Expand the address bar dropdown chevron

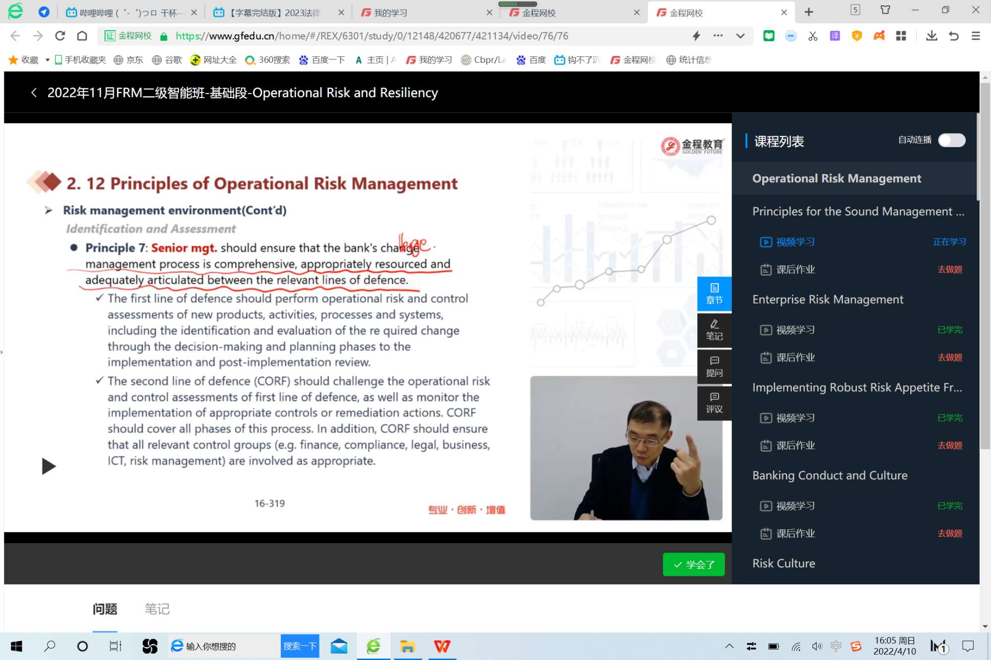tap(740, 36)
